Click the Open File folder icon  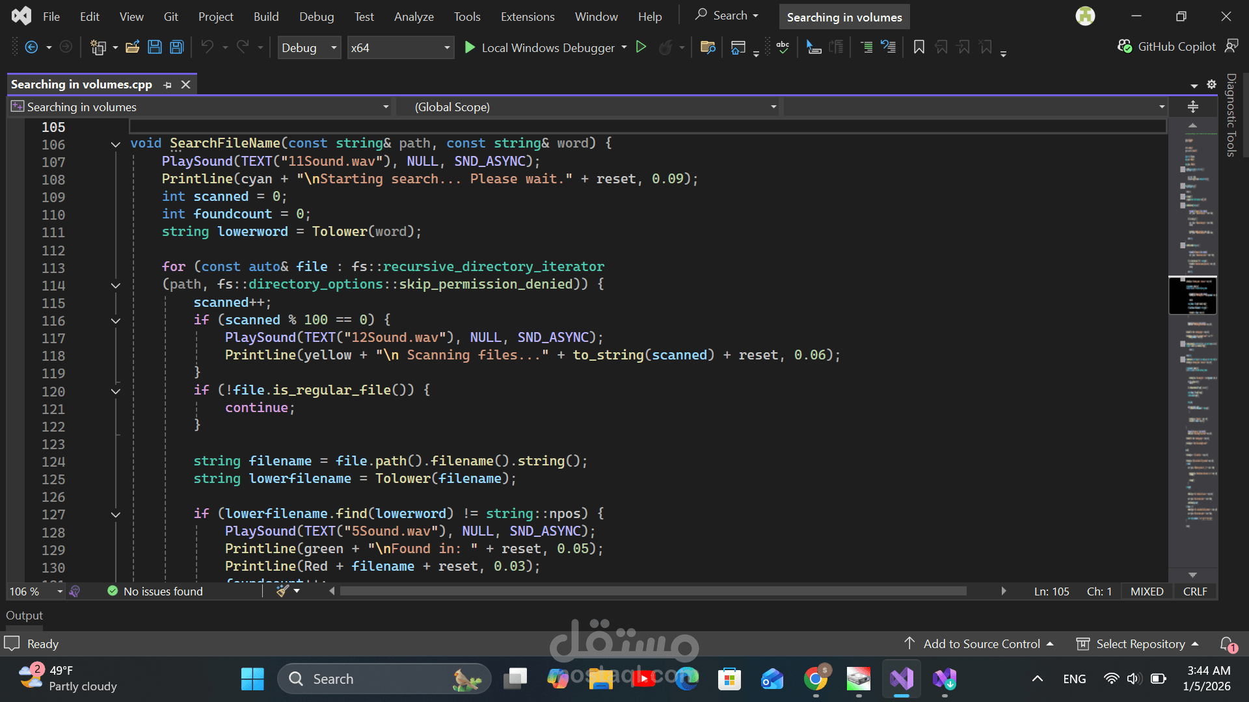133,47
